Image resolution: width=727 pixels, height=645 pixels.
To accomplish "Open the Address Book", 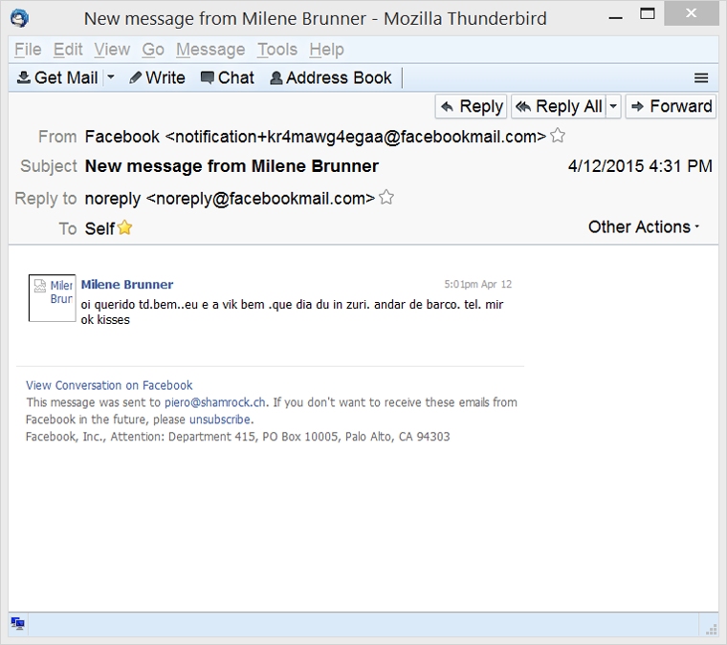I will (x=331, y=78).
